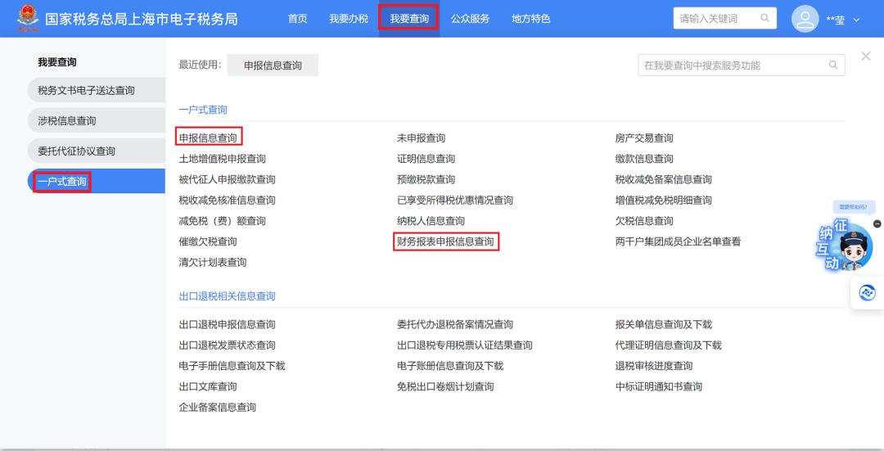
Task: Switch to the 公众服务 menu
Action: pos(470,19)
